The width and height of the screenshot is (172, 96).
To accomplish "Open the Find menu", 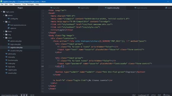I will click(24, 4).
